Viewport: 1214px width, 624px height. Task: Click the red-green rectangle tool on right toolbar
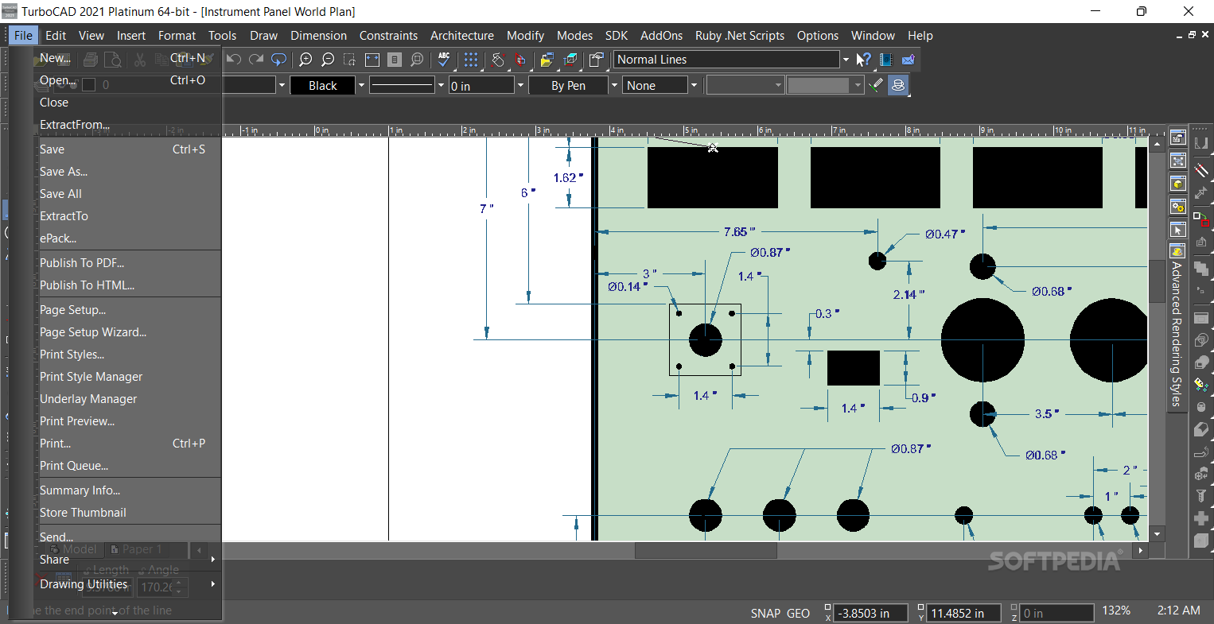pyautogui.click(x=1201, y=218)
